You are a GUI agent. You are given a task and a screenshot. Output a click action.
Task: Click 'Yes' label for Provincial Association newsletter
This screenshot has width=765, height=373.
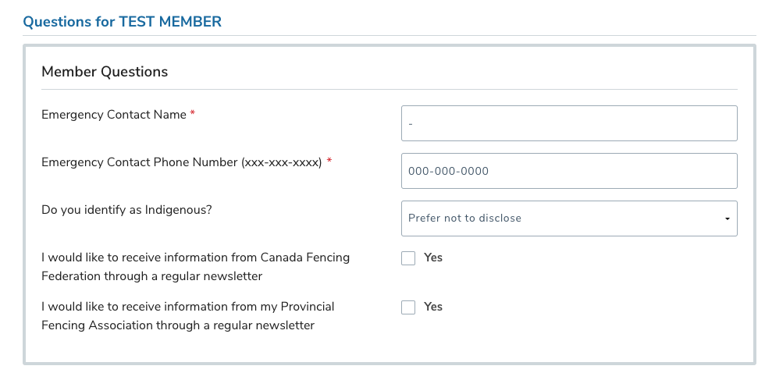coord(433,307)
